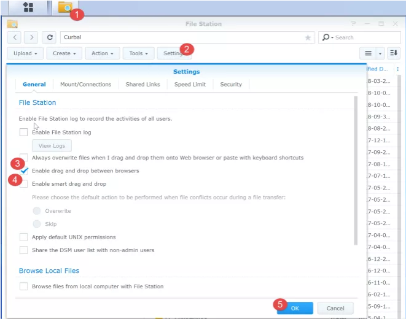Refresh the Curbal folder listing
Viewport: 406px width, 319px height.
click(x=50, y=37)
